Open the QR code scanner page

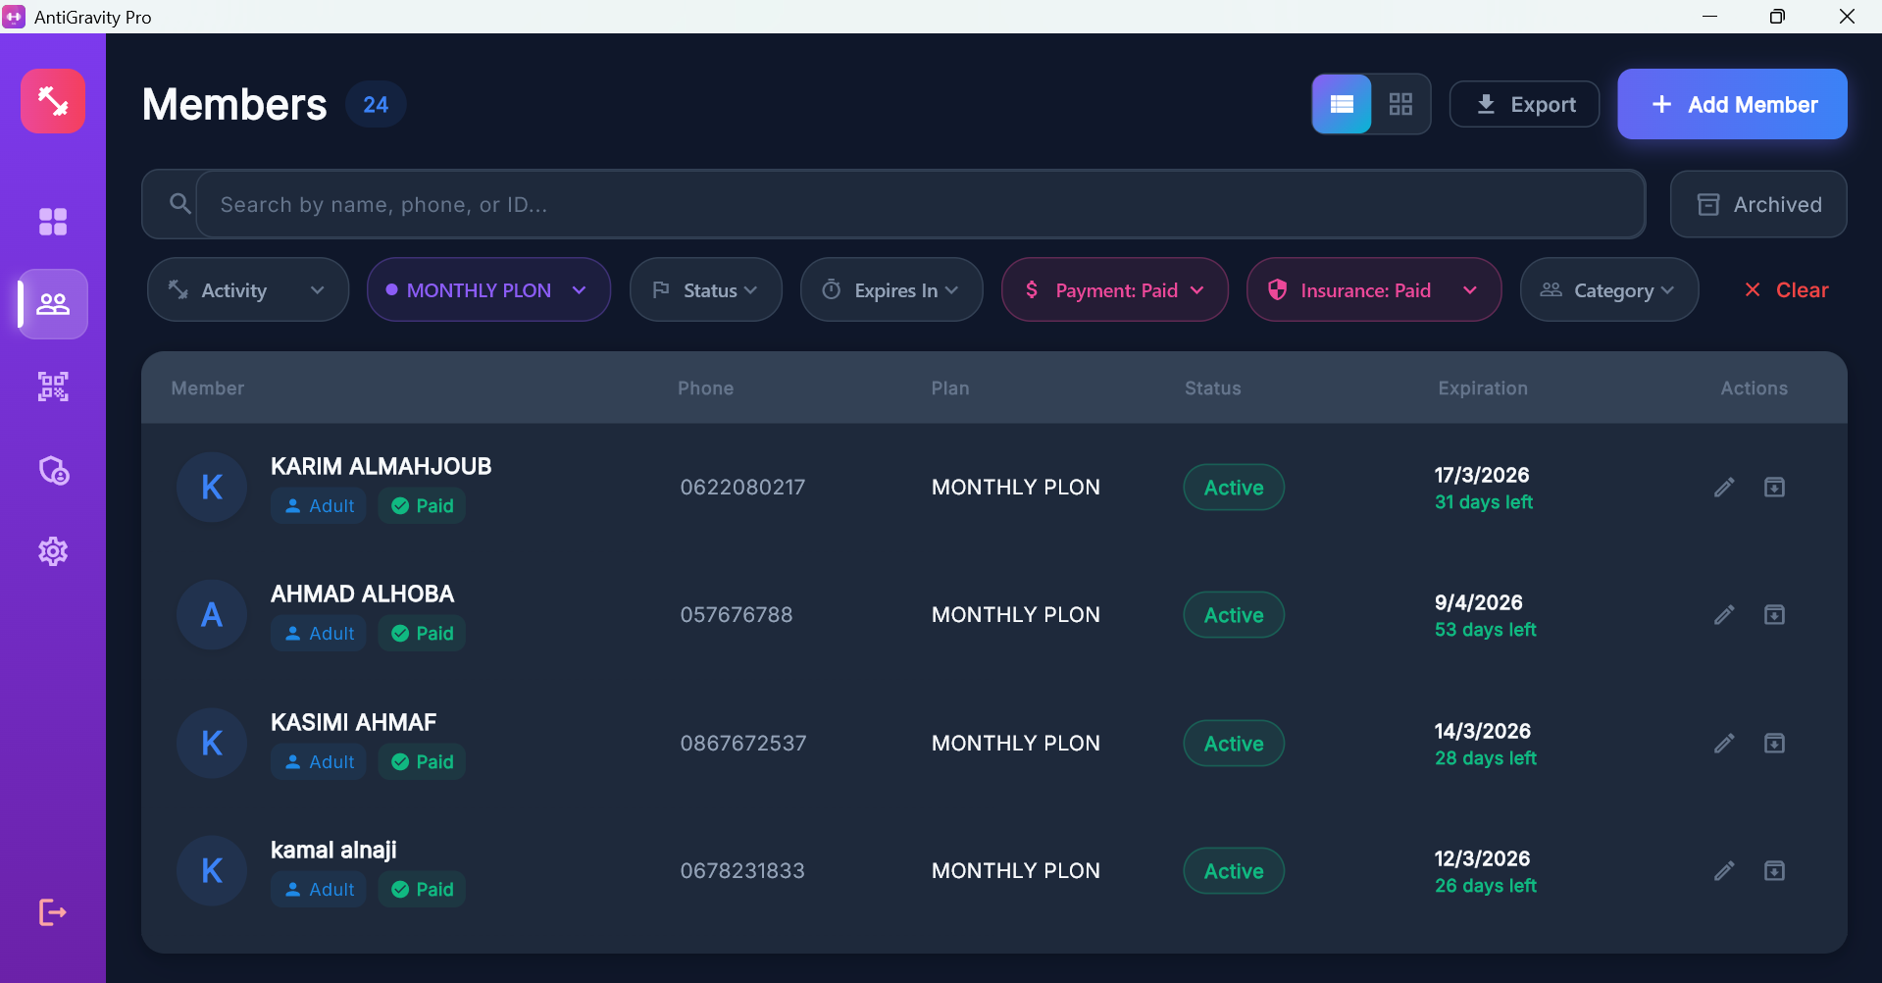pyautogui.click(x=53, y=387)
